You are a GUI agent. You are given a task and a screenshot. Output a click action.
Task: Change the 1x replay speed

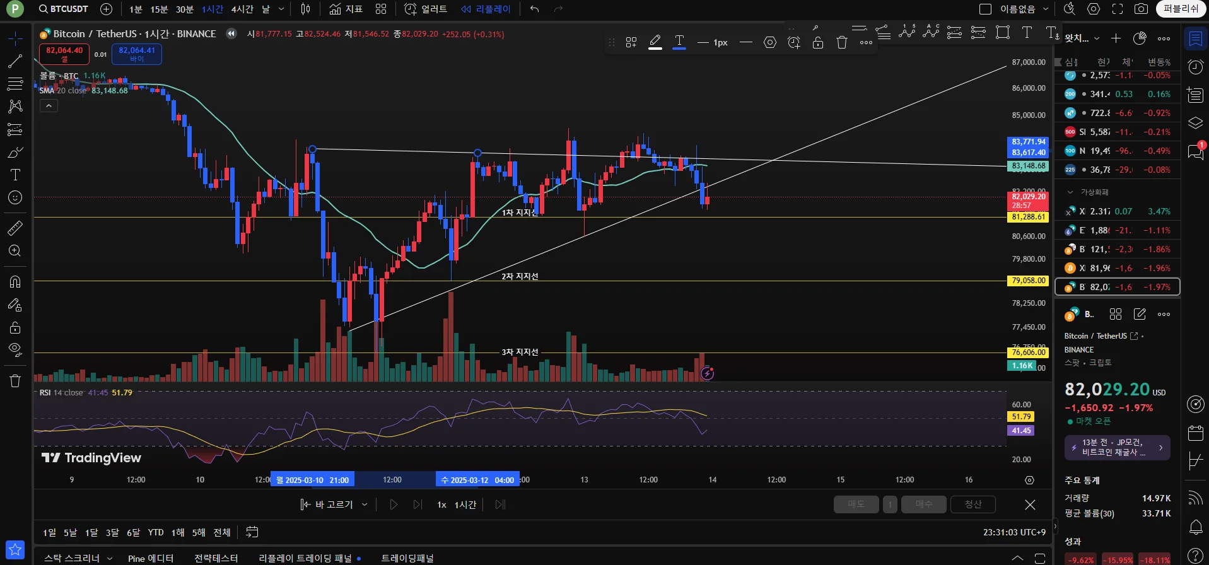pyautogui.click(x=441, y=504)
